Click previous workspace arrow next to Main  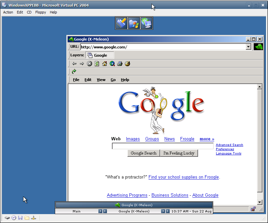pyautogui.click(x=100, y=211)
